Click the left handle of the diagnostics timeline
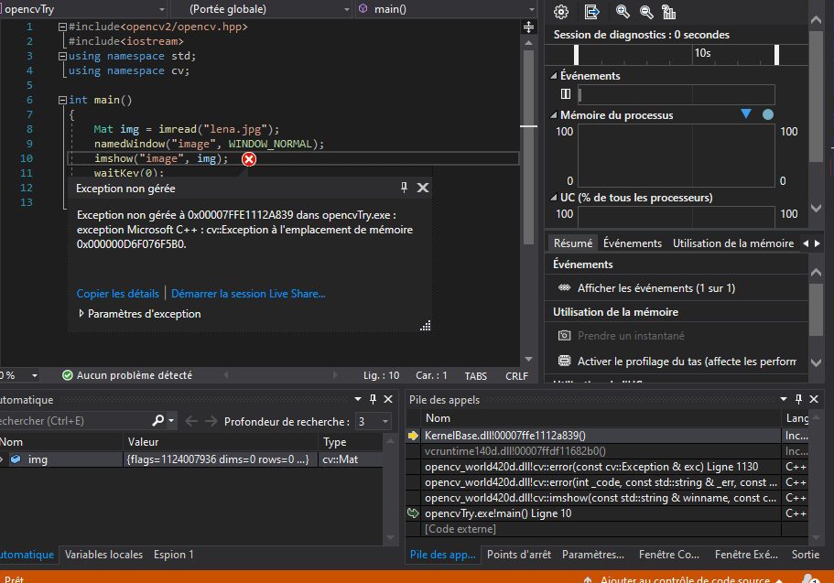Image resolution: width=834 pixels, height=583 pixels. click(x=576, y=55)
